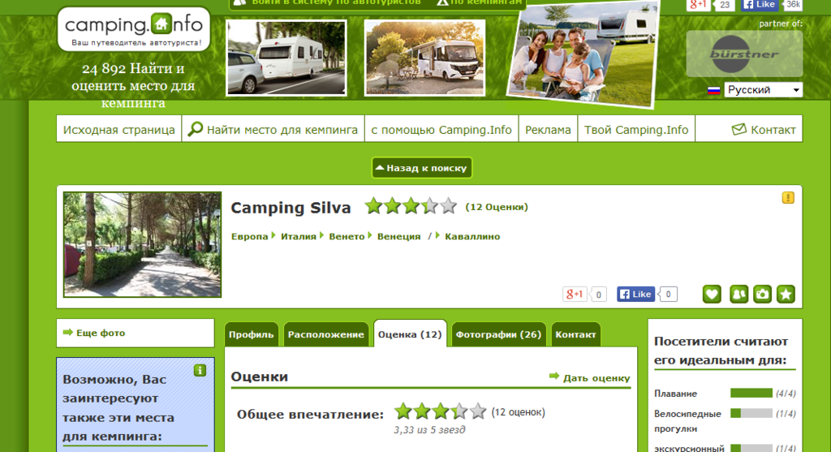The height and width of the screenshot is (452, 831).
Task: Click the green star rating icon
Action: (x=786, y=294)
